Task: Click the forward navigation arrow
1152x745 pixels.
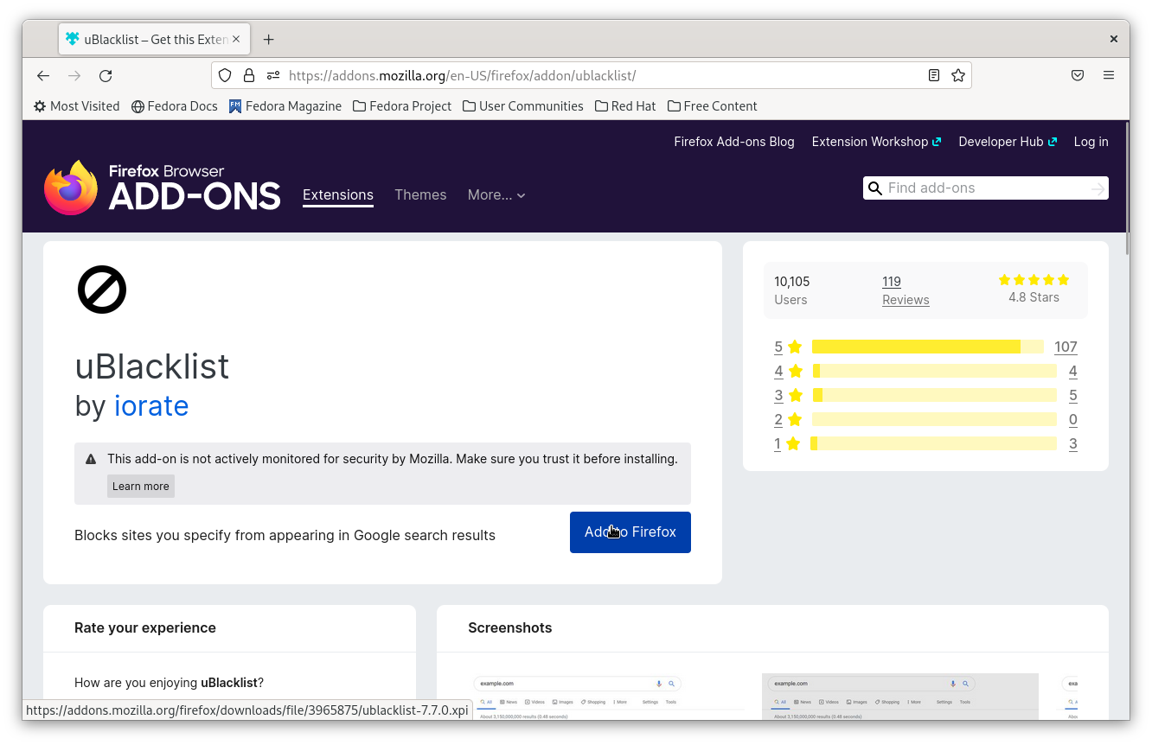Action: point(74,76)
